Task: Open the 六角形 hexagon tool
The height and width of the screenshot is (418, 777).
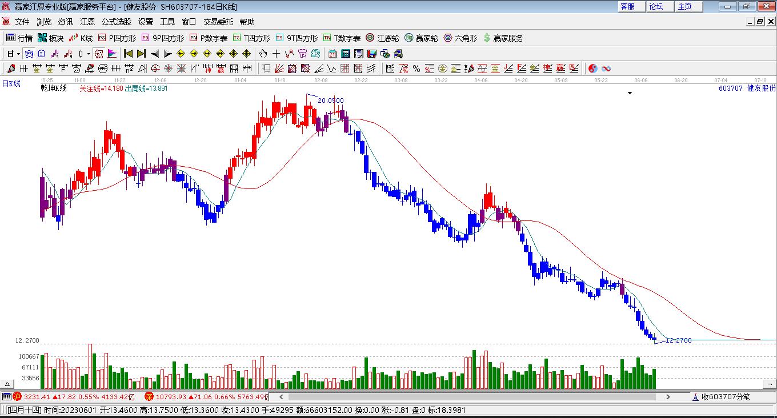Action: pos(460,38)
